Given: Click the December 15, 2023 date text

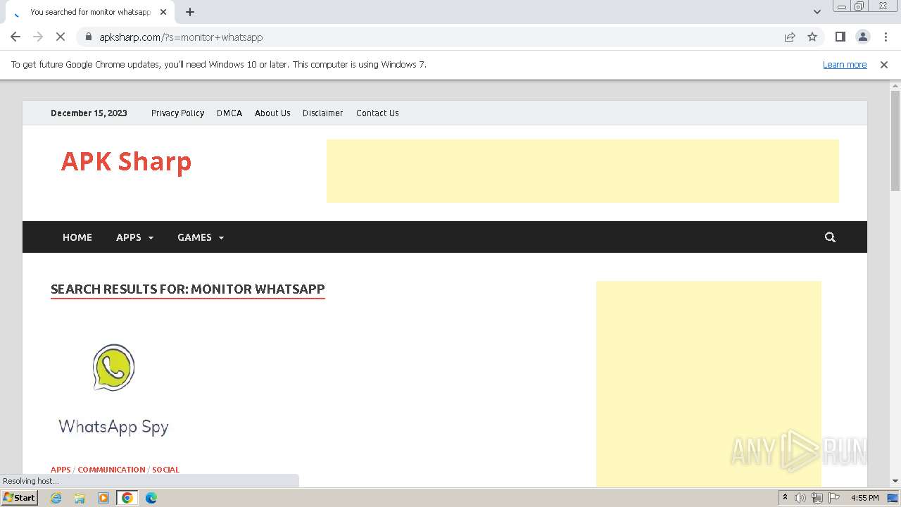Looking at the screenshot, I should point(89,113).
